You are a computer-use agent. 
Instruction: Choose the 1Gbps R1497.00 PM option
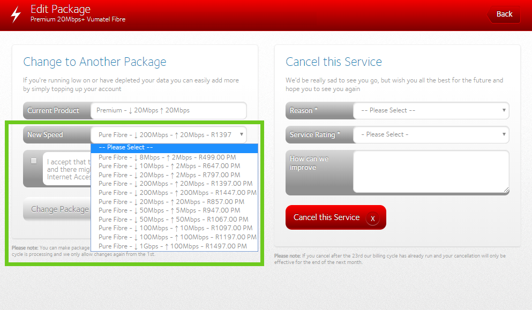tap(173, 246)
